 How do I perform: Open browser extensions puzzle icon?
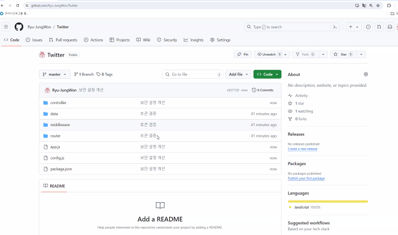coord(389,5)
